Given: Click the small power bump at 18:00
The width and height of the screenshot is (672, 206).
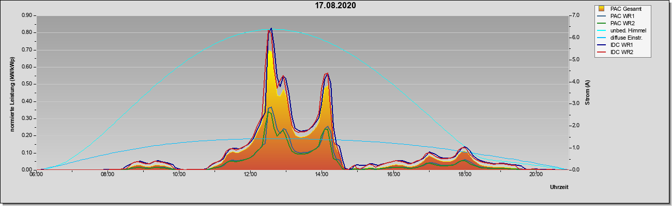Looking at the screenshot, I should pyautogui.click(x=465, y=148).
